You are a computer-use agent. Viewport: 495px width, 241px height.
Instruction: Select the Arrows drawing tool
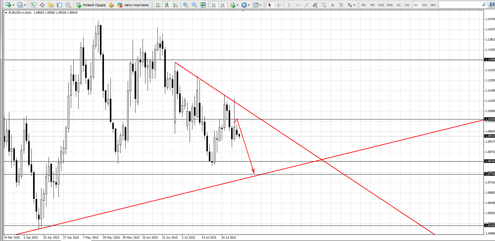point(350,5)
